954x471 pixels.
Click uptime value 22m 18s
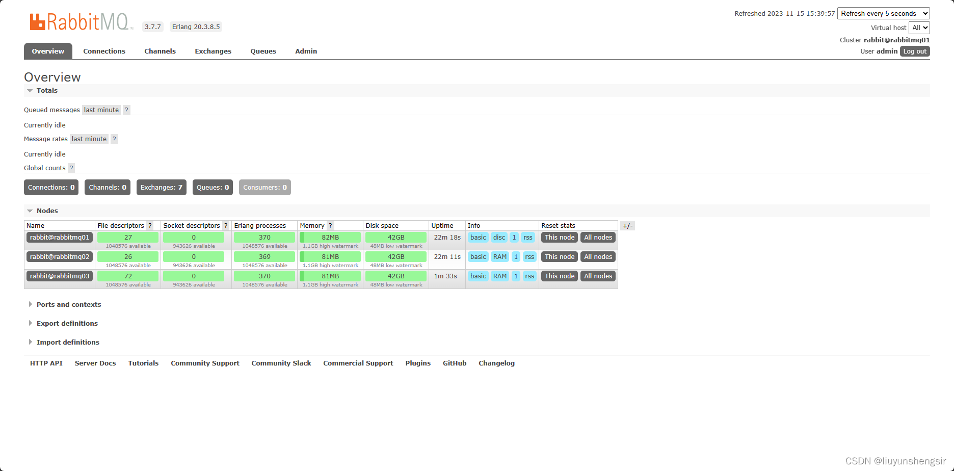point(447,237)
